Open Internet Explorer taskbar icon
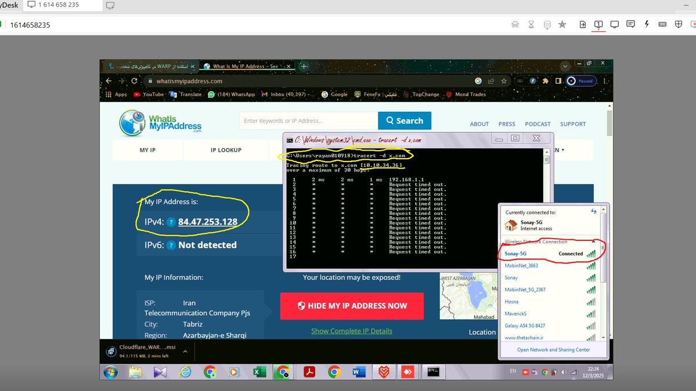Image resolution: width=696 pixels, height=391 pixels. [x=185, y=372]
